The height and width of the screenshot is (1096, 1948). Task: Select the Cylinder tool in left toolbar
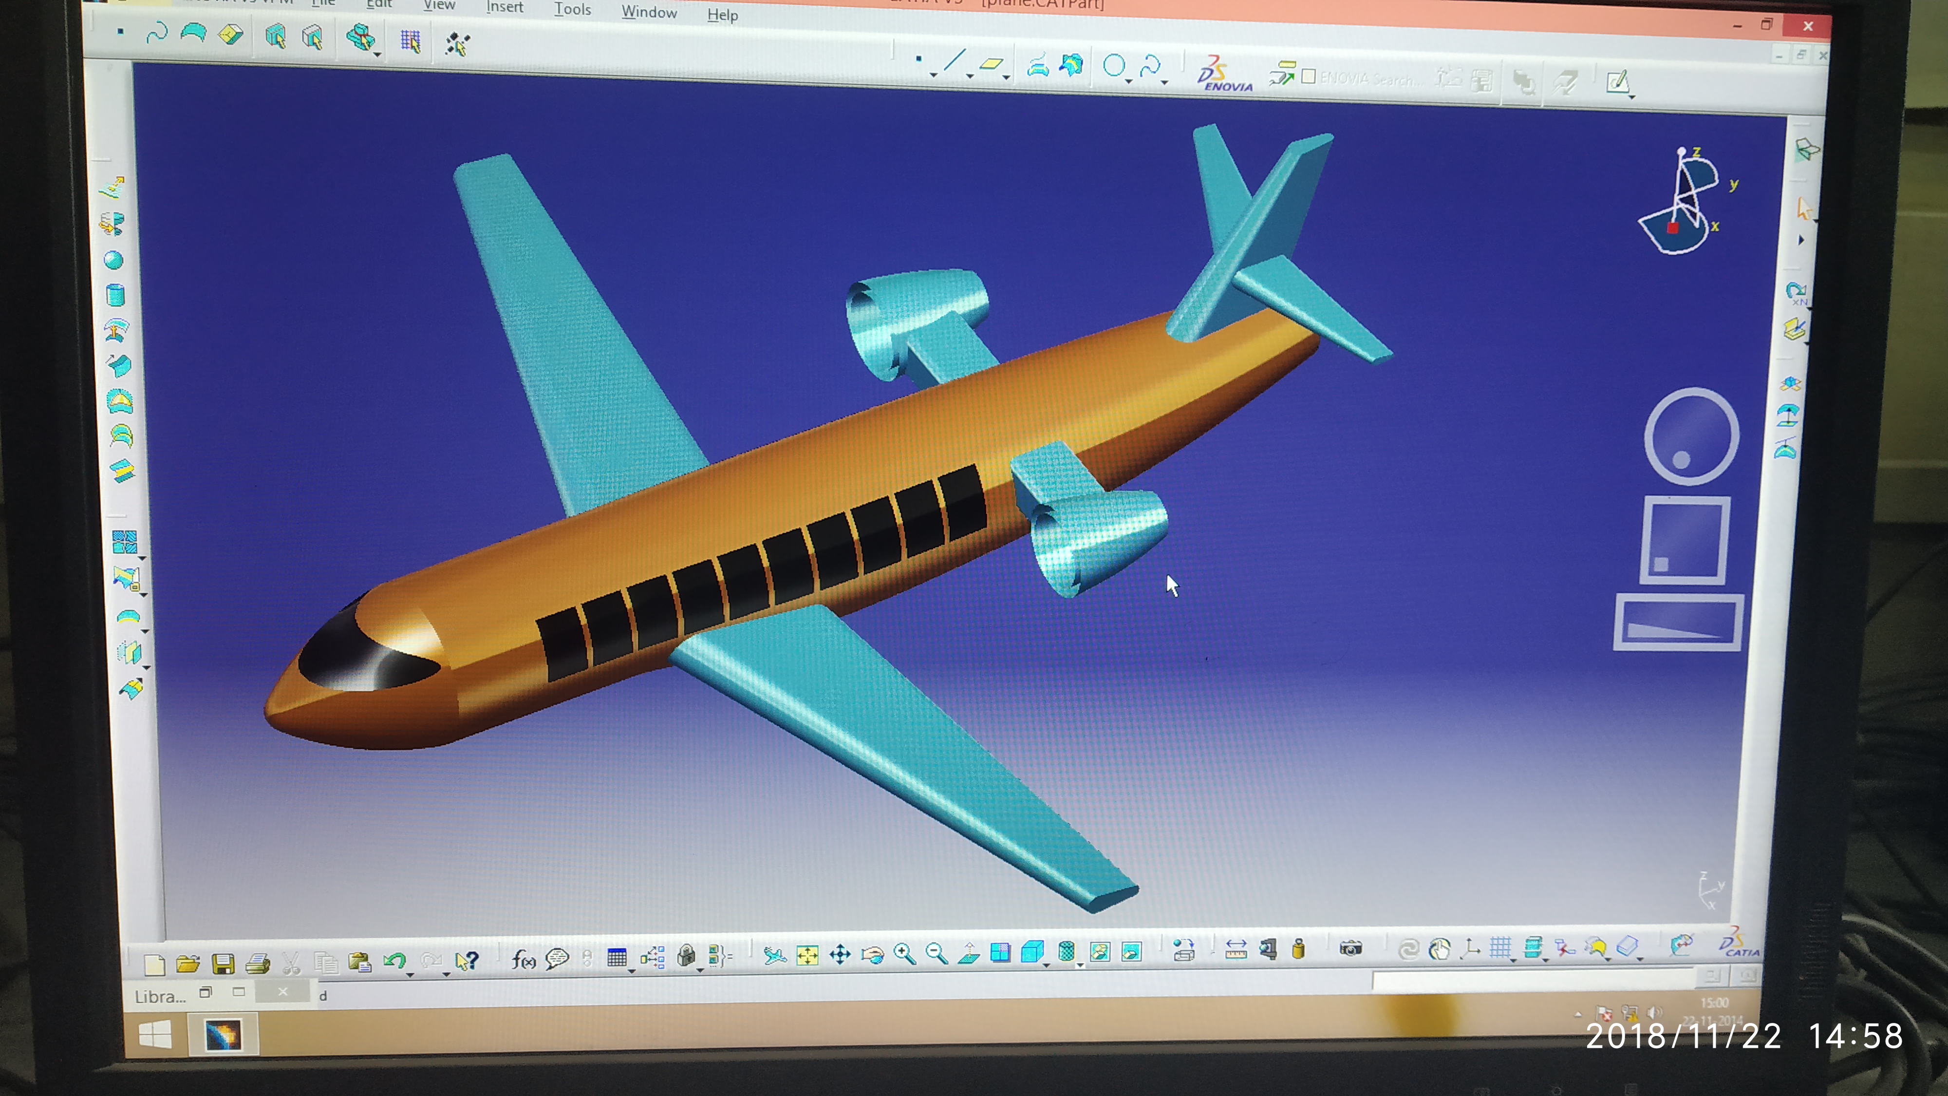coord(115,296)
